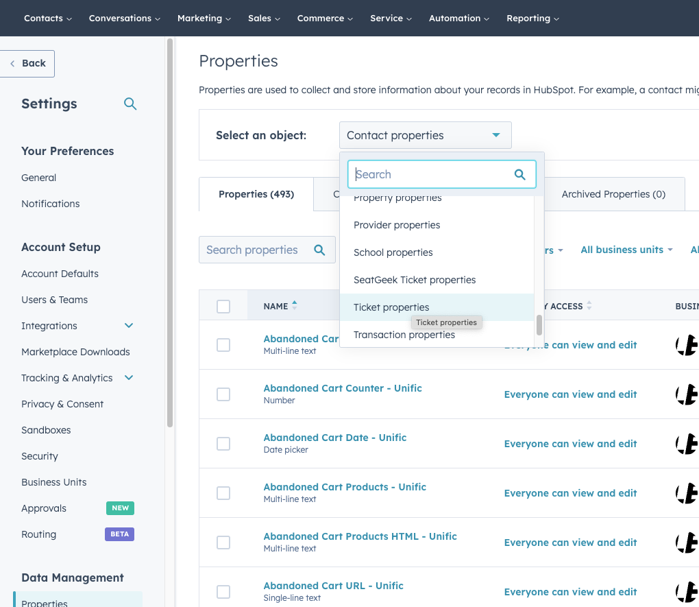Switch to the Archived Properties tab
699x607 pixels.
(613, 194)
